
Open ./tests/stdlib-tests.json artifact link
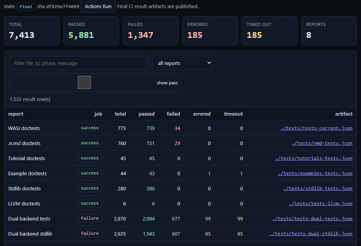pos(318,188)
